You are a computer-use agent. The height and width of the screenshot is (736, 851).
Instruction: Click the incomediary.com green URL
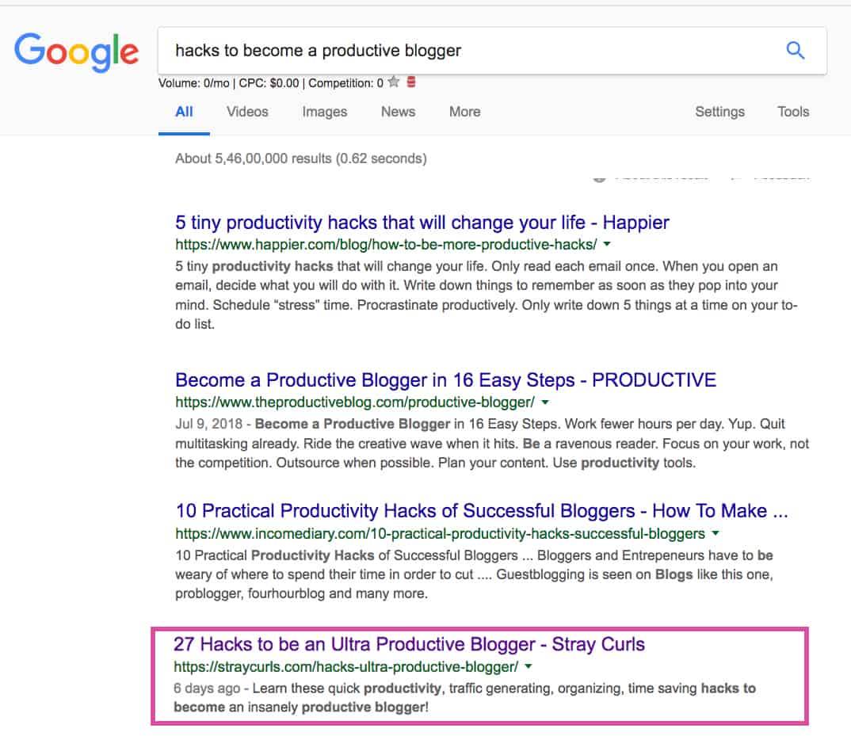click(440, 533)
